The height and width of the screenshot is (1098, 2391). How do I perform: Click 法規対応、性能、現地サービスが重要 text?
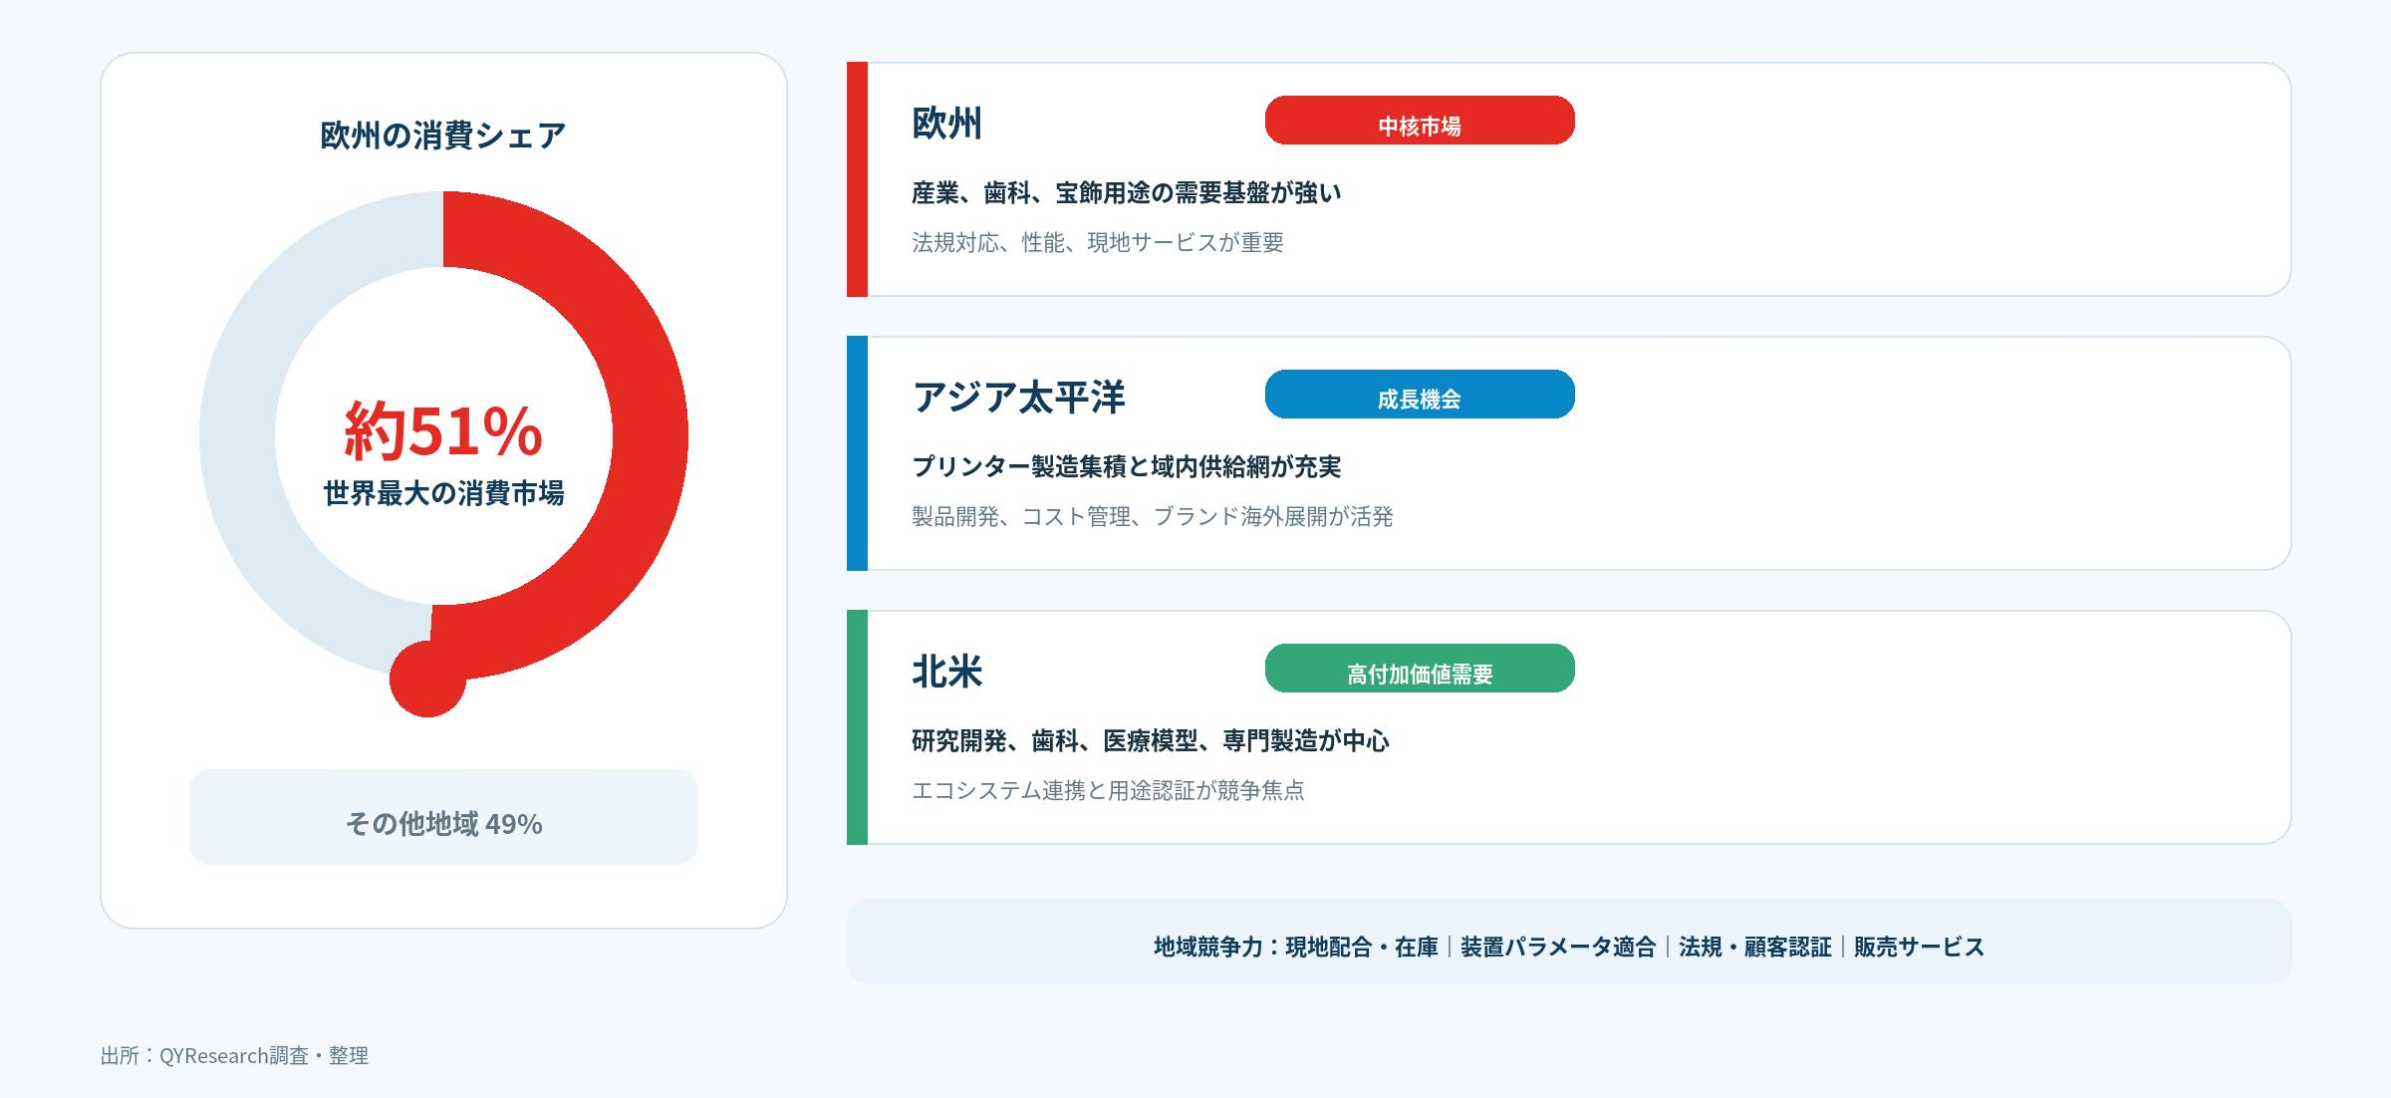1098,242
